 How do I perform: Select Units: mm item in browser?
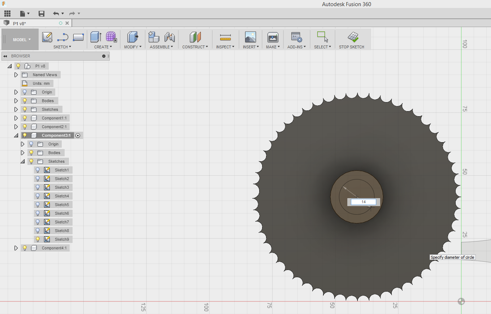click(x=41, y=83)
